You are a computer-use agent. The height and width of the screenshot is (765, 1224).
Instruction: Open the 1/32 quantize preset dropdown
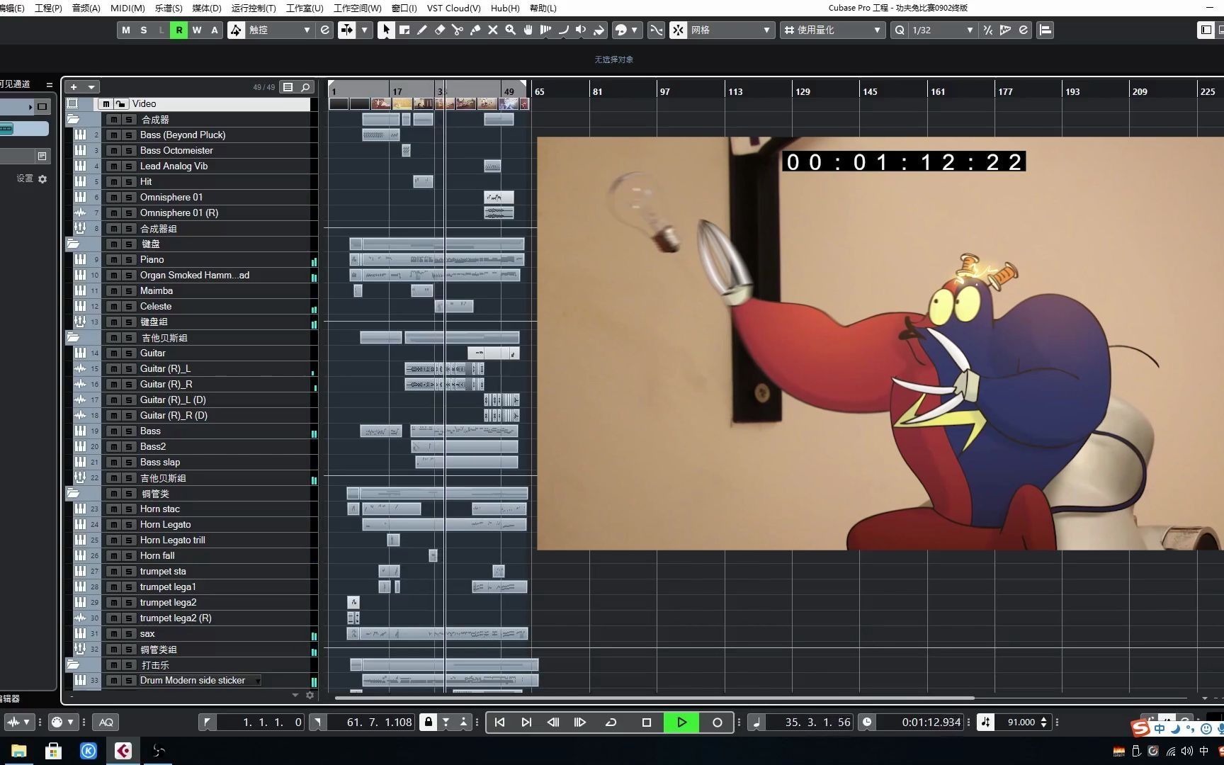tap(942, 30)
